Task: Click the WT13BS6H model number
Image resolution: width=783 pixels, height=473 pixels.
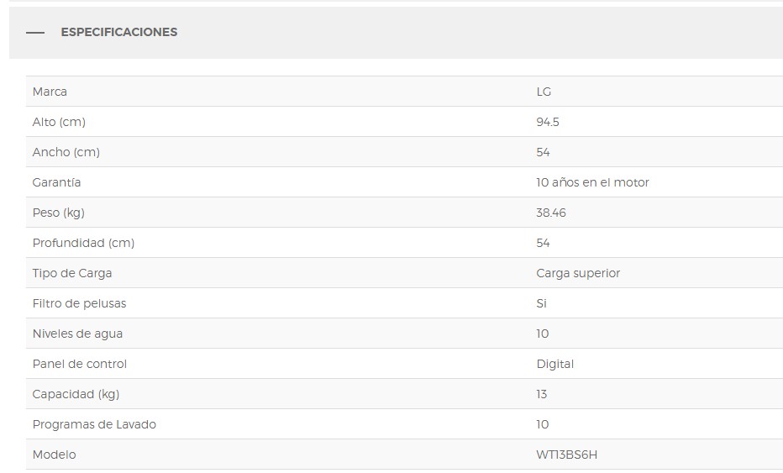Action: [x=567, y=455]
